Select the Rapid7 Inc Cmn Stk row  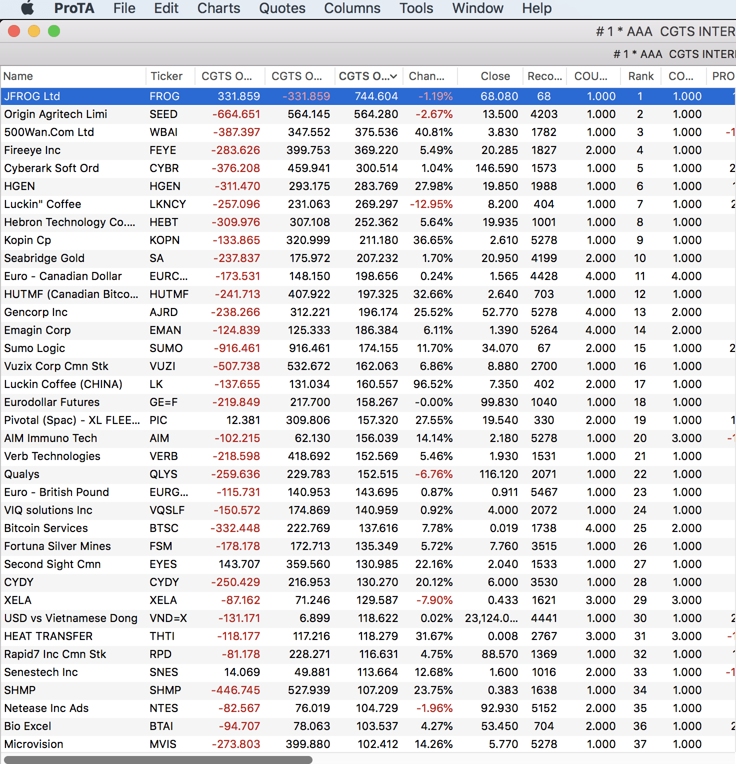click(x=368, y=654)
